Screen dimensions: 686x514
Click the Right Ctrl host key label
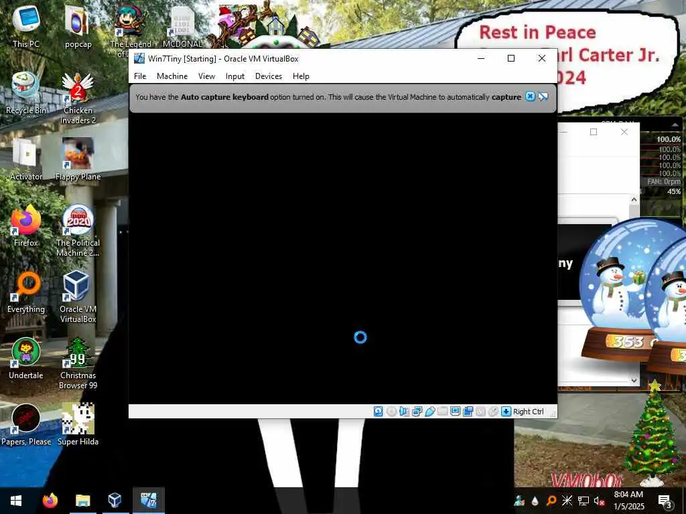click(528, 412)
